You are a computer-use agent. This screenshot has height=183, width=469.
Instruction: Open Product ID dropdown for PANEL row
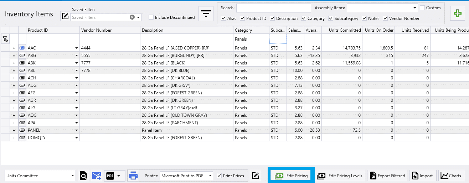(76, 130)
